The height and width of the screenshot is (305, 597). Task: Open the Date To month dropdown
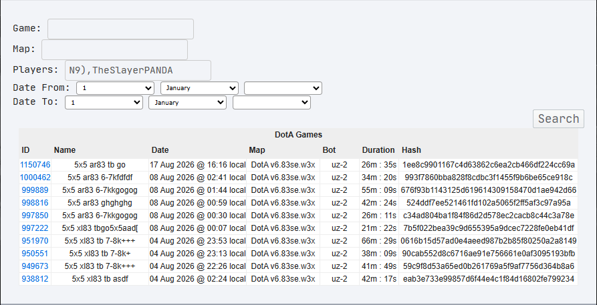pyautogui.click(x=187, y=103)
